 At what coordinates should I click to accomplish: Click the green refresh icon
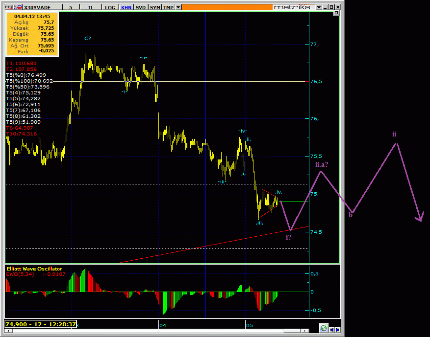[323, 328]
